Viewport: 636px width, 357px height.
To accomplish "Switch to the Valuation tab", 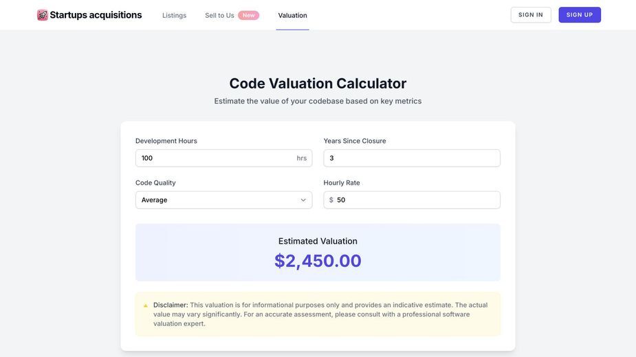I will (x=292, y=15).
